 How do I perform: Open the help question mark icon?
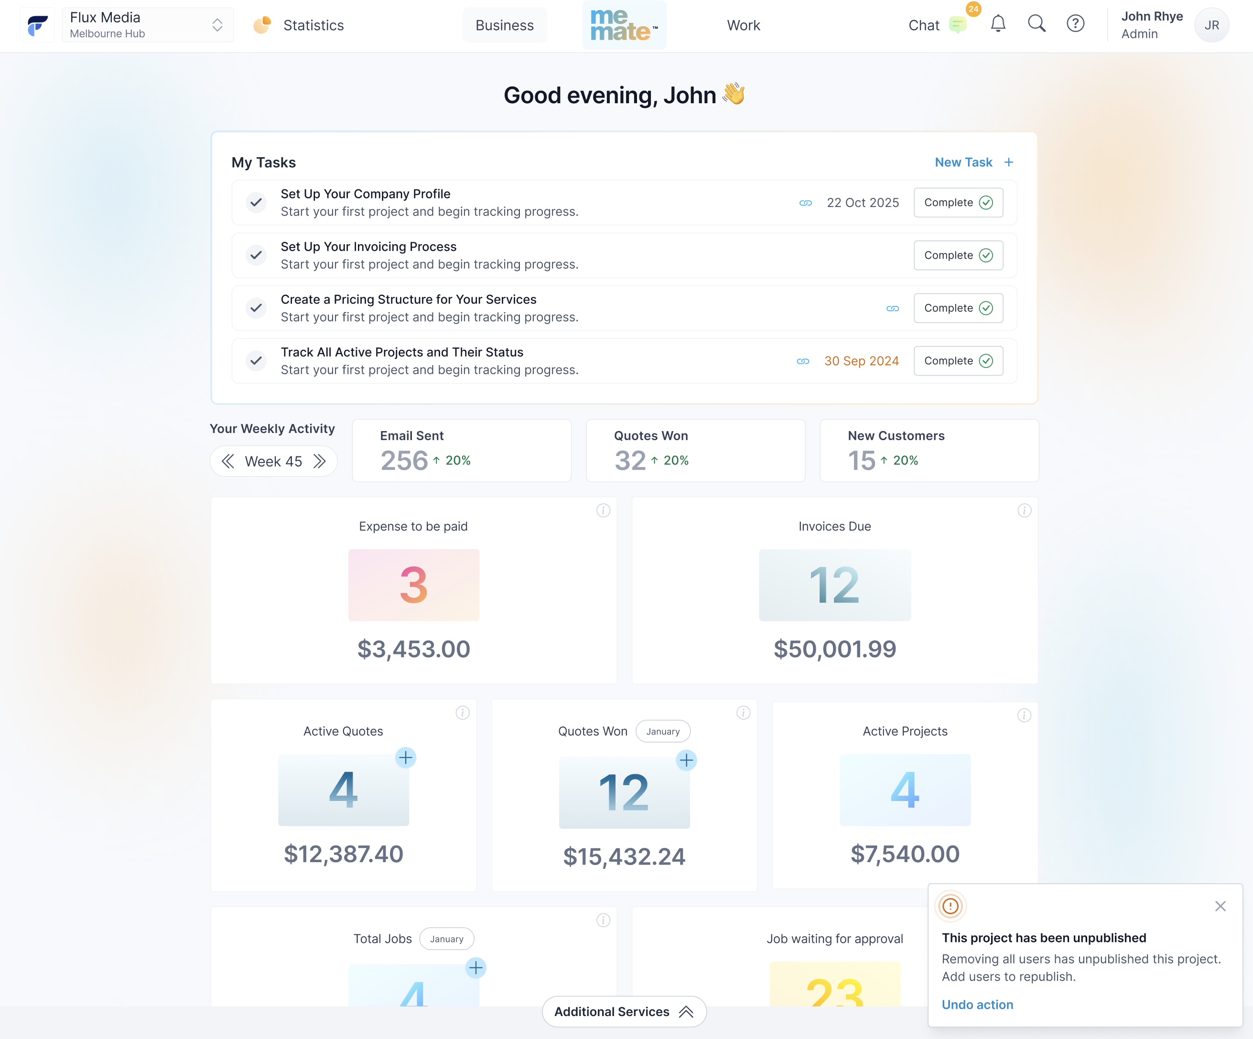(1075, 24)
